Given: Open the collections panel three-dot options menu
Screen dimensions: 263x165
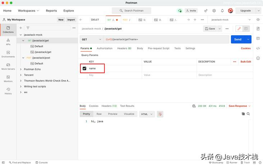Looking at the screenshot, I should tap(74, 28).
